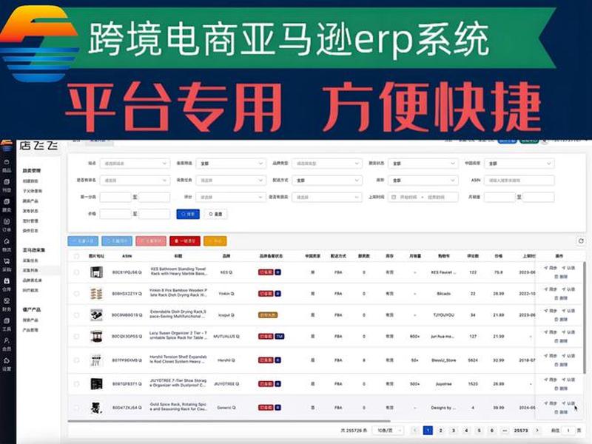Click the 店飞飞 logo text
Image resolution: width=592 pixels, height=444 pixels.
(38, 146)
